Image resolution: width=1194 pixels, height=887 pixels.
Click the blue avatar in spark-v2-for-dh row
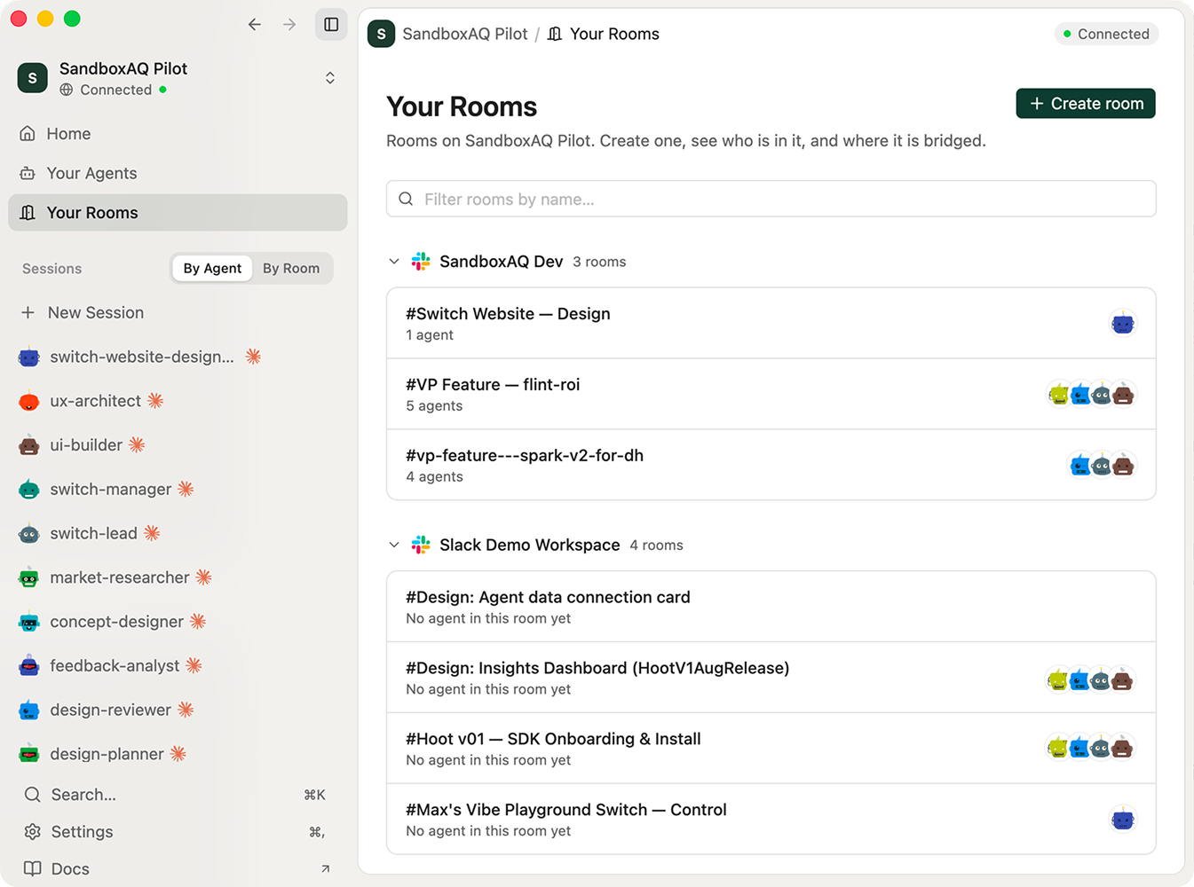[1079, 466]
